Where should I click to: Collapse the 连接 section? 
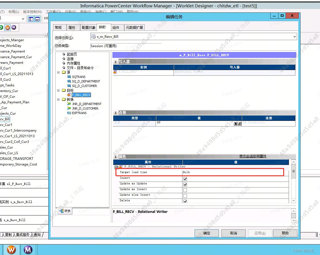click(x=116, y=113)
